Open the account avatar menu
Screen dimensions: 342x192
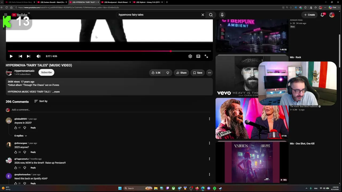coord(332,15)
